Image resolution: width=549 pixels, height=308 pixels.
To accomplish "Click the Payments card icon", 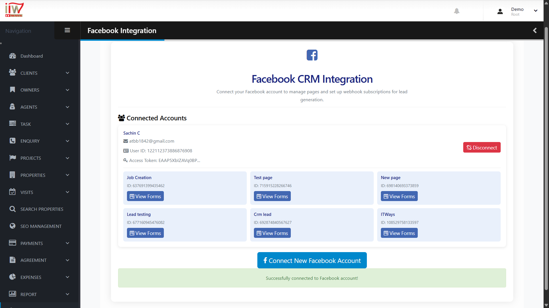I will 13,243.
